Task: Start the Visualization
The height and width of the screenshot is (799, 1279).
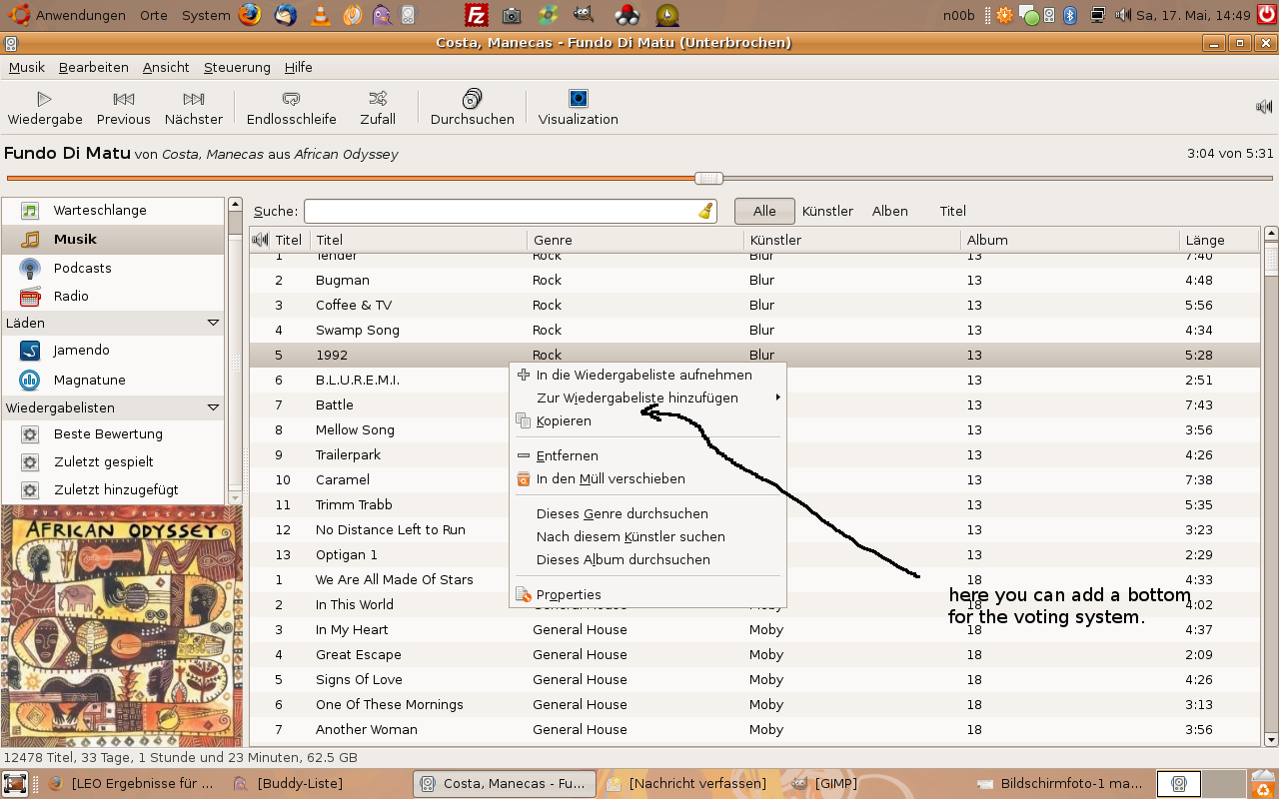Action: click(579, 108)
